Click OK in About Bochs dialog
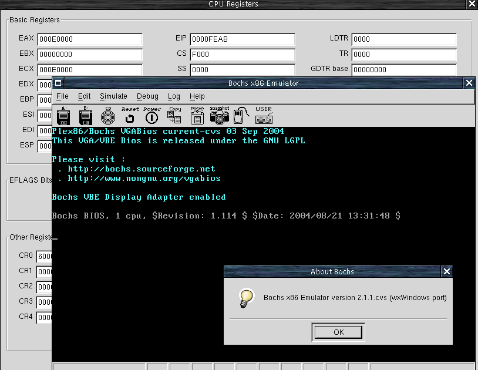Viewport: 478px width, 370px height. tap(338, 332)
